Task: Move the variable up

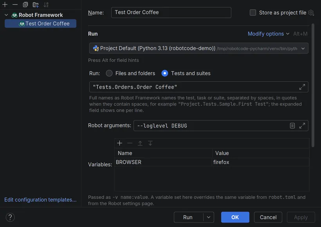Action: [x=140, y=143]
